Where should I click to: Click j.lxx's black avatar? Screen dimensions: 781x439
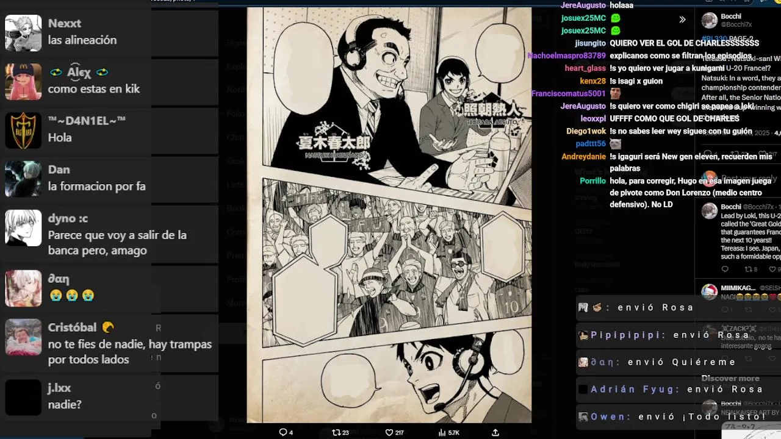coord(23,397)
